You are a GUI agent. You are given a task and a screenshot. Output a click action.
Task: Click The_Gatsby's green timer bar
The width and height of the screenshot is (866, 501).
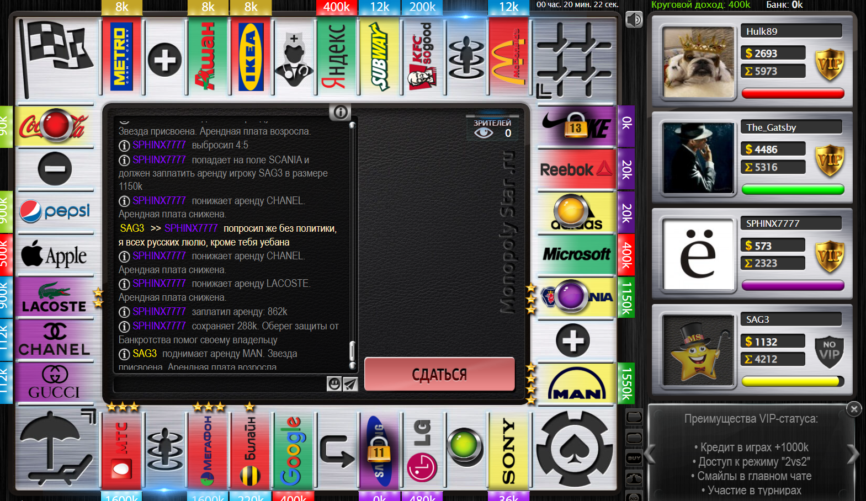793,189
